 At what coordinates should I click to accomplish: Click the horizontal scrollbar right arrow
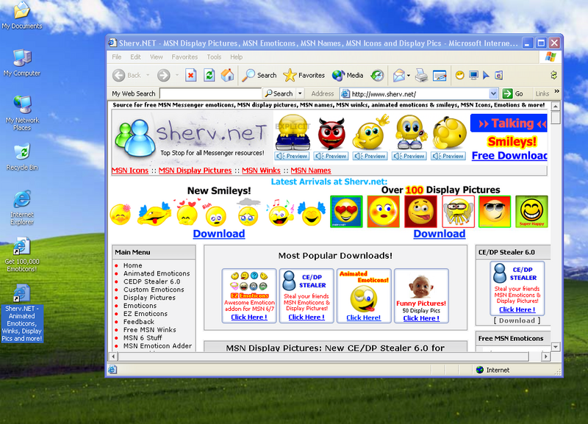[x=546, y=356]
